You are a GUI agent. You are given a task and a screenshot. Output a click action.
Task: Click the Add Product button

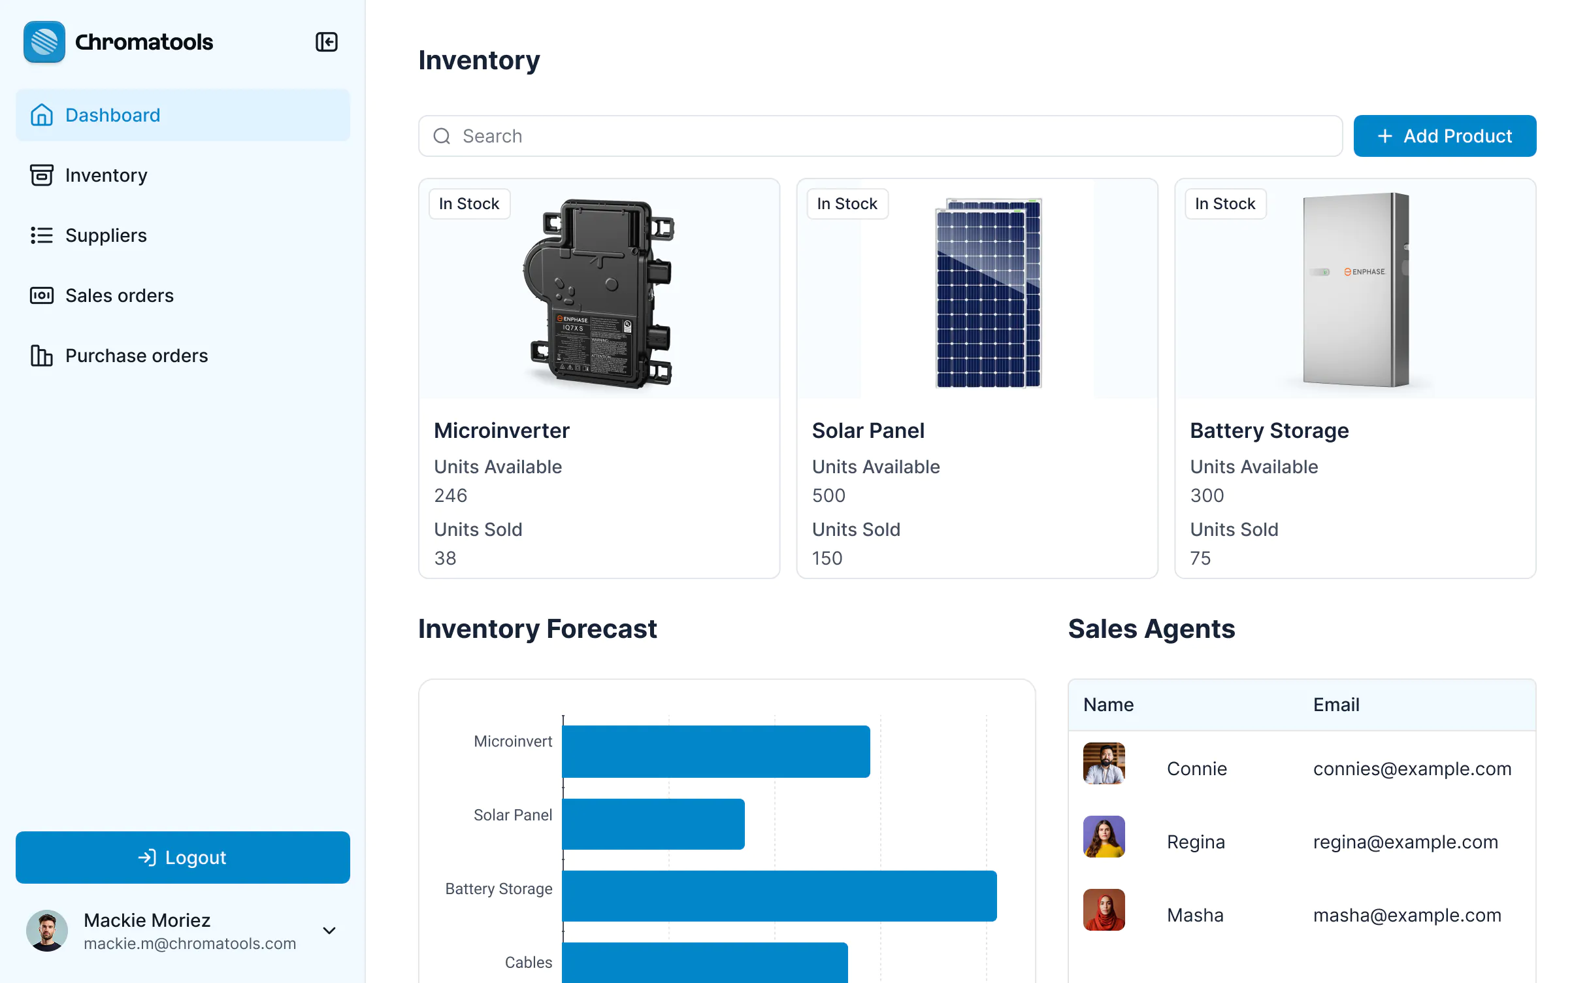(1445, 136)
